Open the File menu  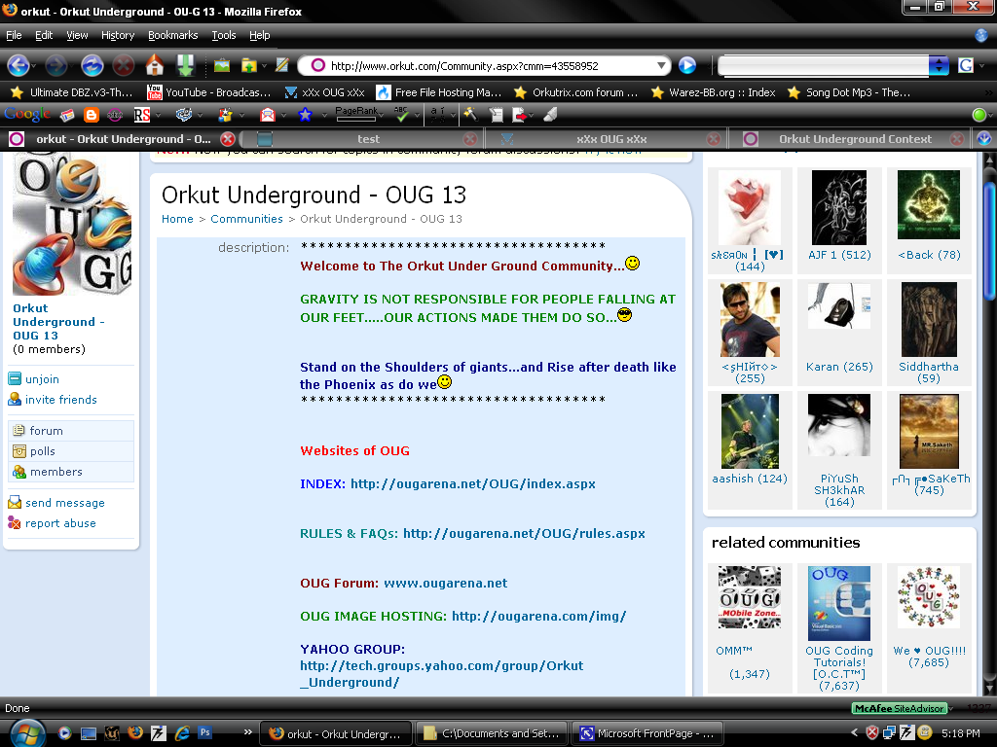14,36
